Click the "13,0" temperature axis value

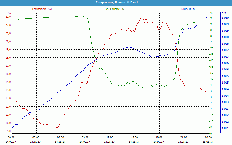coord(8,98)
